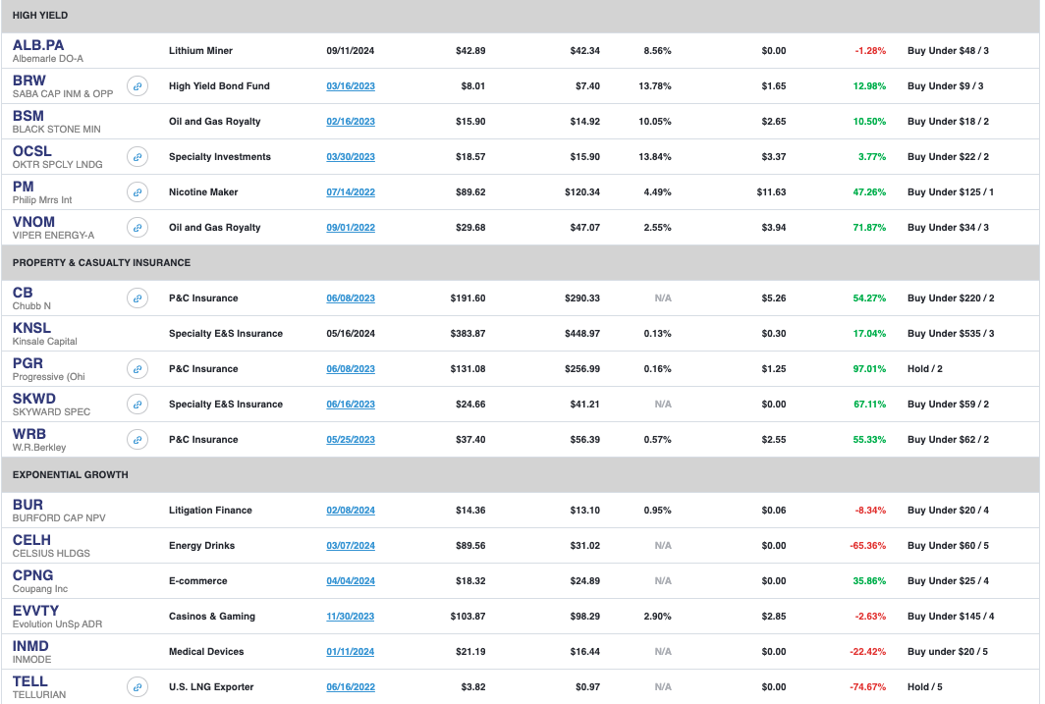Open the link icon in the OCSL row
The image size is (1045, 704).
point(137,156)
